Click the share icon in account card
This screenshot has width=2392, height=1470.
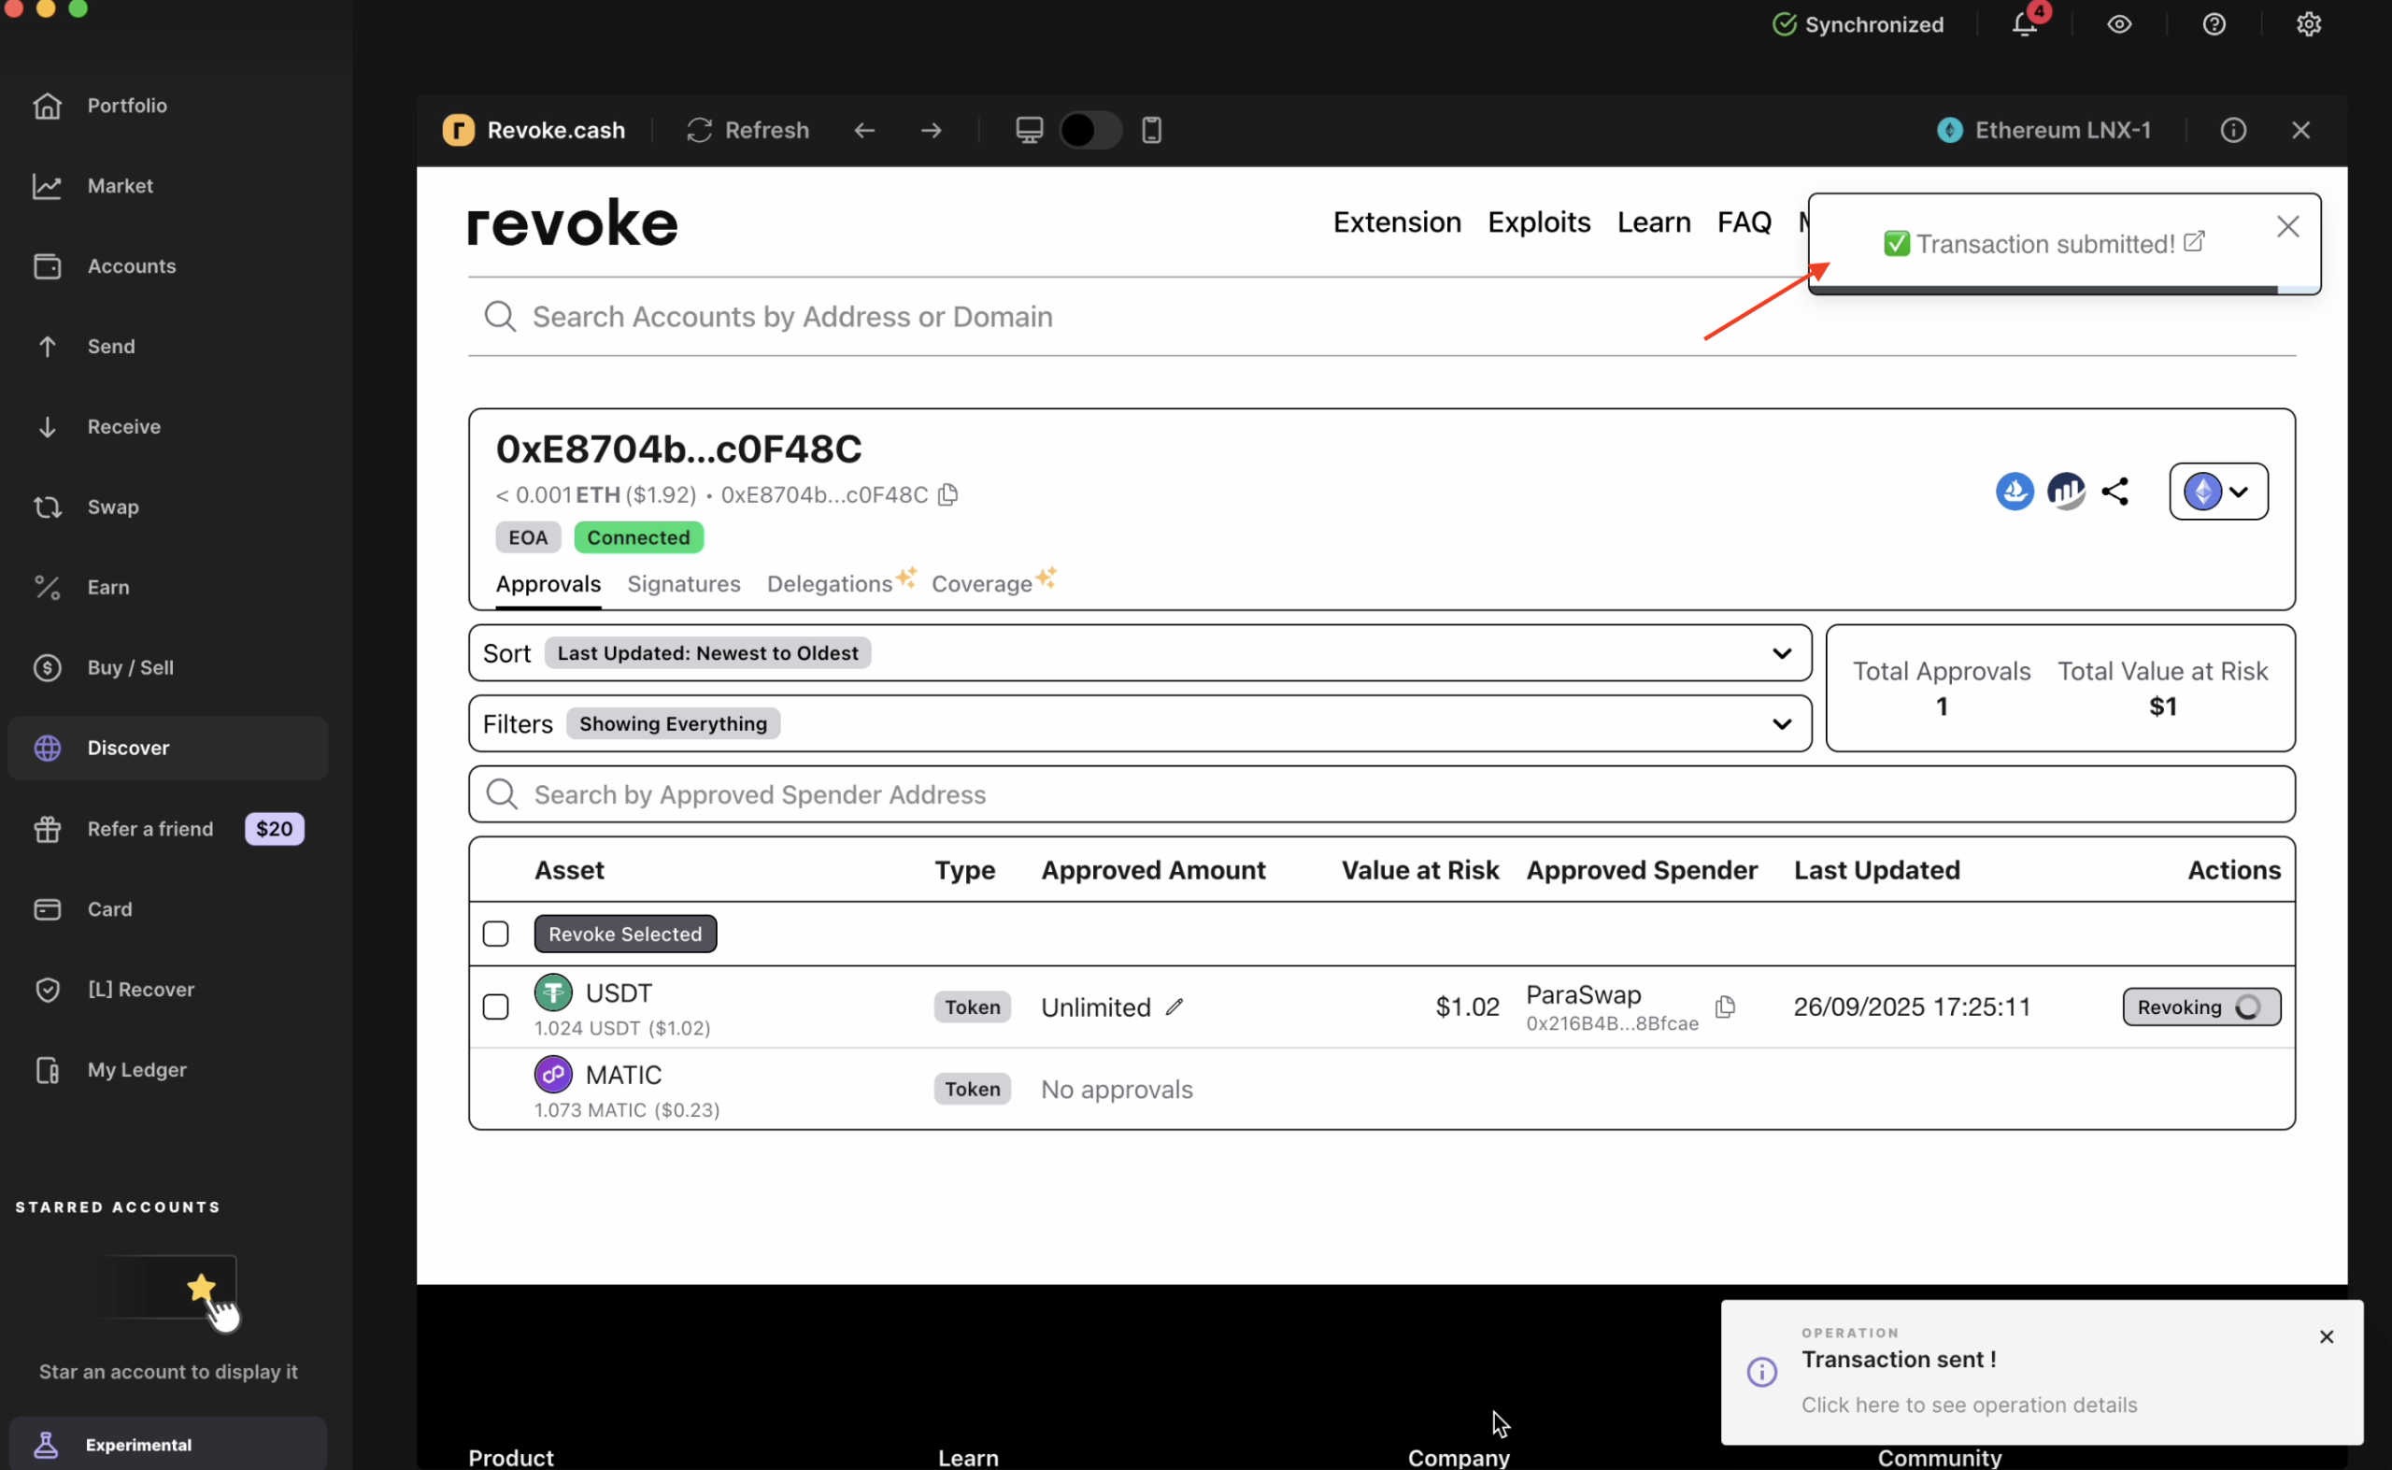pos(2115,491)
